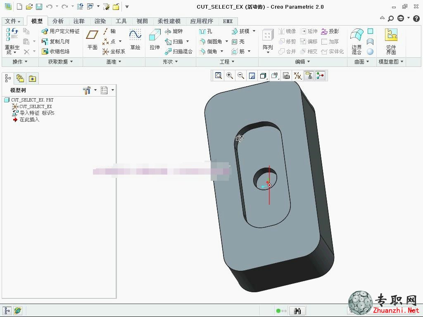Start Boundary Blend (边界混合) surface tool
423x317 pixels.
[x=356, y=41]
